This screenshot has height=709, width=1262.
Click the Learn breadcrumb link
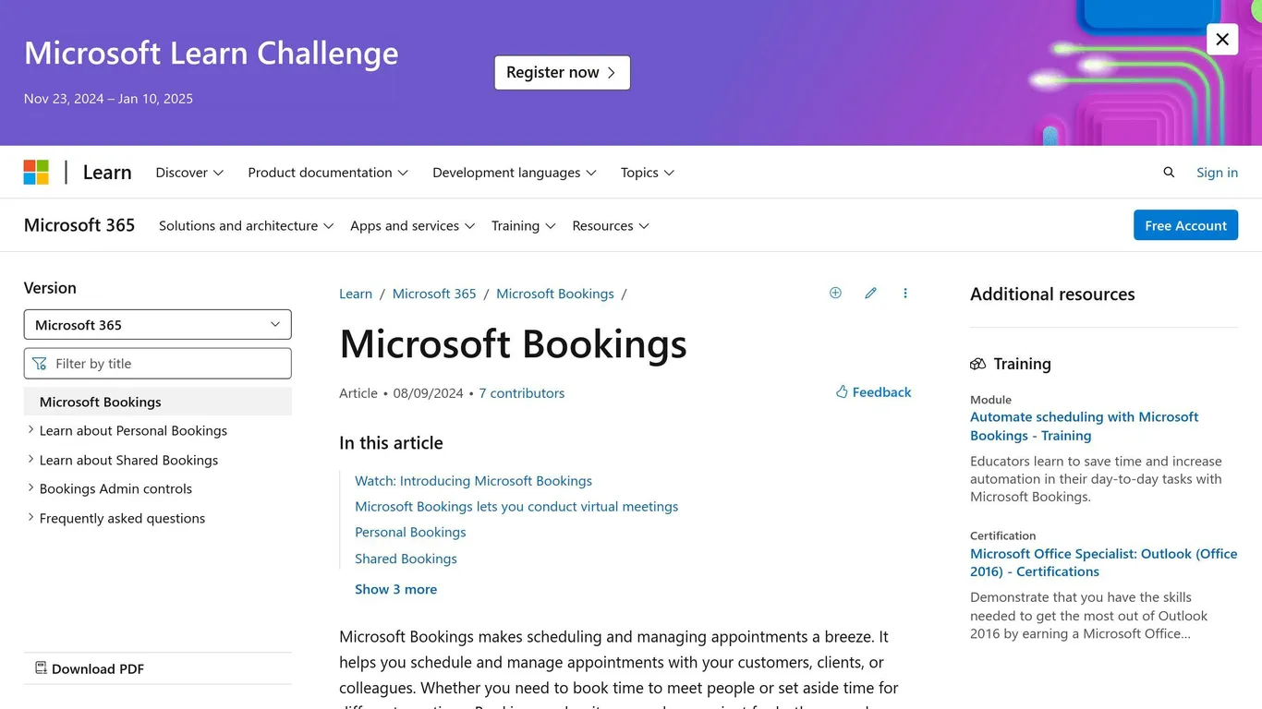click(x=356, y=294)
